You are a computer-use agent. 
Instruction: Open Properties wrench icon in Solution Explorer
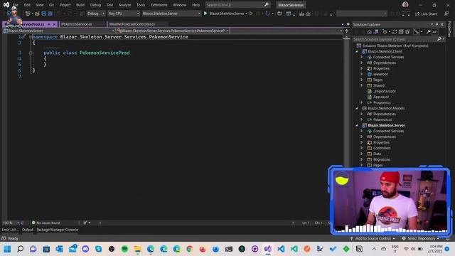click(x=428, y=32)
